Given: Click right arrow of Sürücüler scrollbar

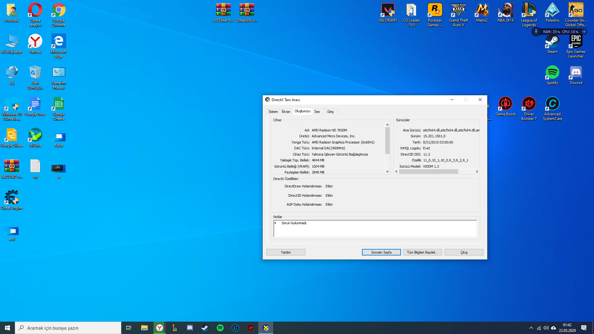Looking at the screenshot, I should [x=477, y=171].
